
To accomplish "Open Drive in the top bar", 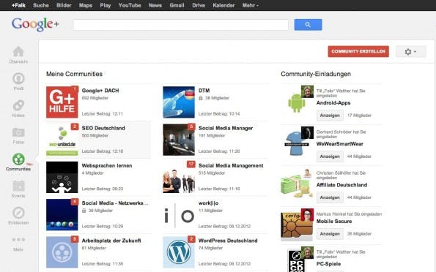I will tap(199, 5).
